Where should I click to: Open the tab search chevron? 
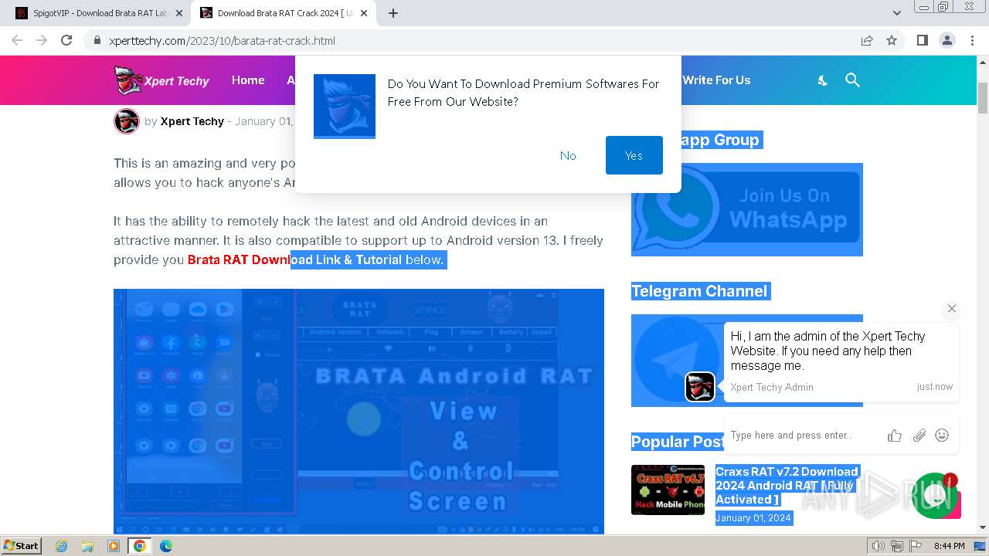tap(896, 12)
